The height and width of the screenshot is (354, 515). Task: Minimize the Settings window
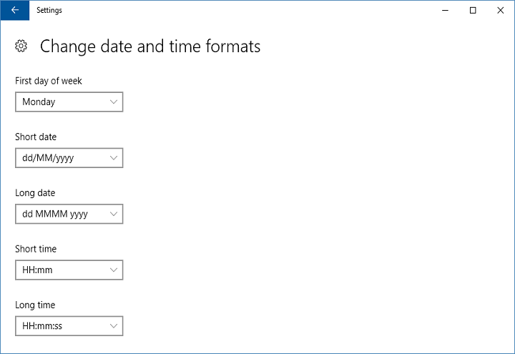click(x=444, y=10)
